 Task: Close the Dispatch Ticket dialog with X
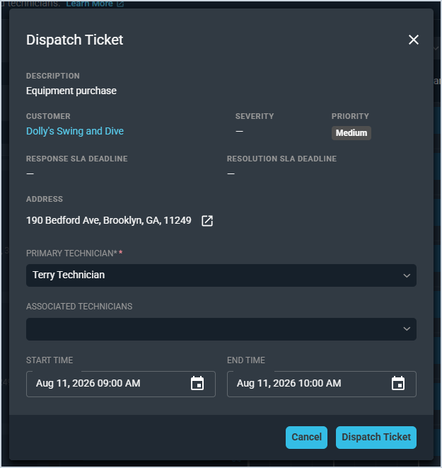coord(414,40)
